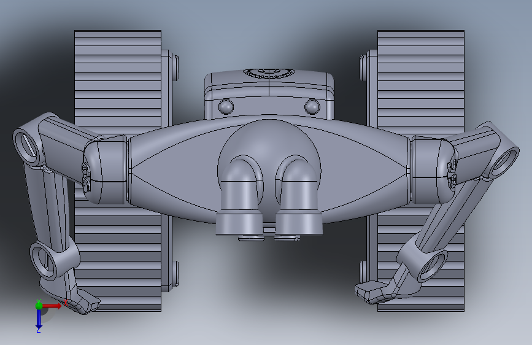Select the right curved exhaust pipe
This screenshot has height=345, width=532.
click(x=299, y=195)
